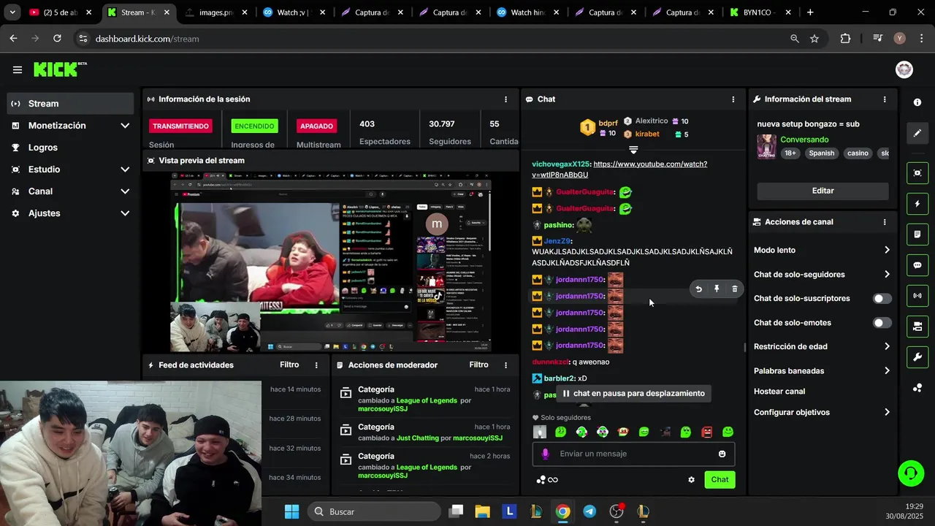The image size is (935, 526).
Task: Click the green Chat send button
Action: [x=720, y=480]
